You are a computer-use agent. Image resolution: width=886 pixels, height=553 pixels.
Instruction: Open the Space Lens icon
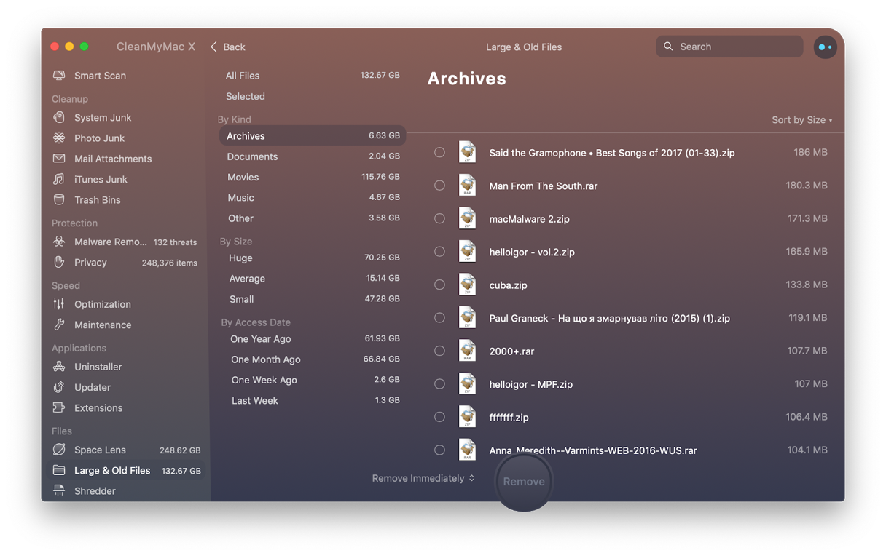coord(59,450)
